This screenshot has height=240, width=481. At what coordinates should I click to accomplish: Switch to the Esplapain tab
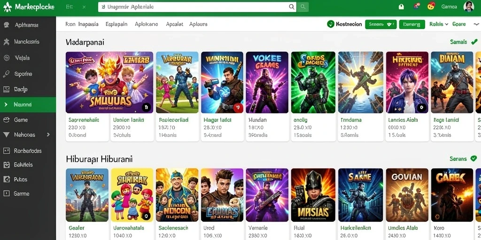pos(116,24)
